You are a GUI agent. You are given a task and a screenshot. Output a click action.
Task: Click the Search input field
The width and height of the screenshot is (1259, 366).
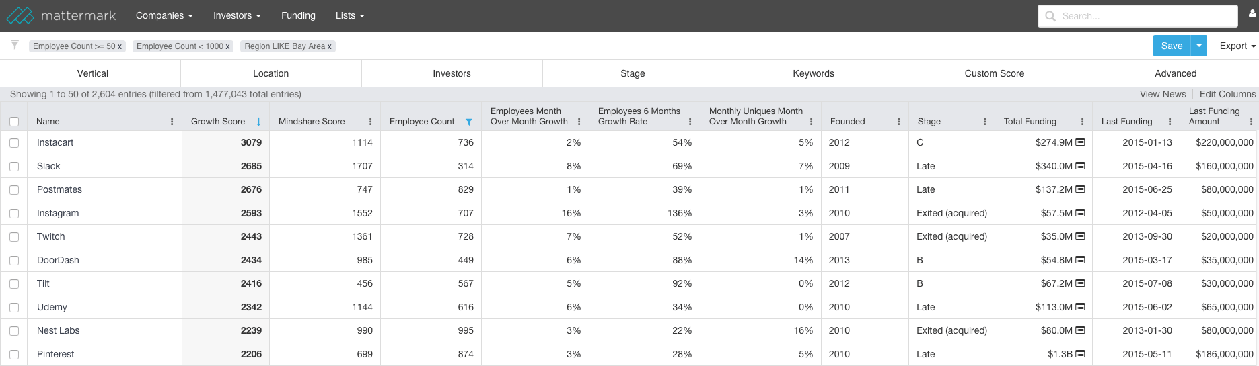(x=1138, y=16)
